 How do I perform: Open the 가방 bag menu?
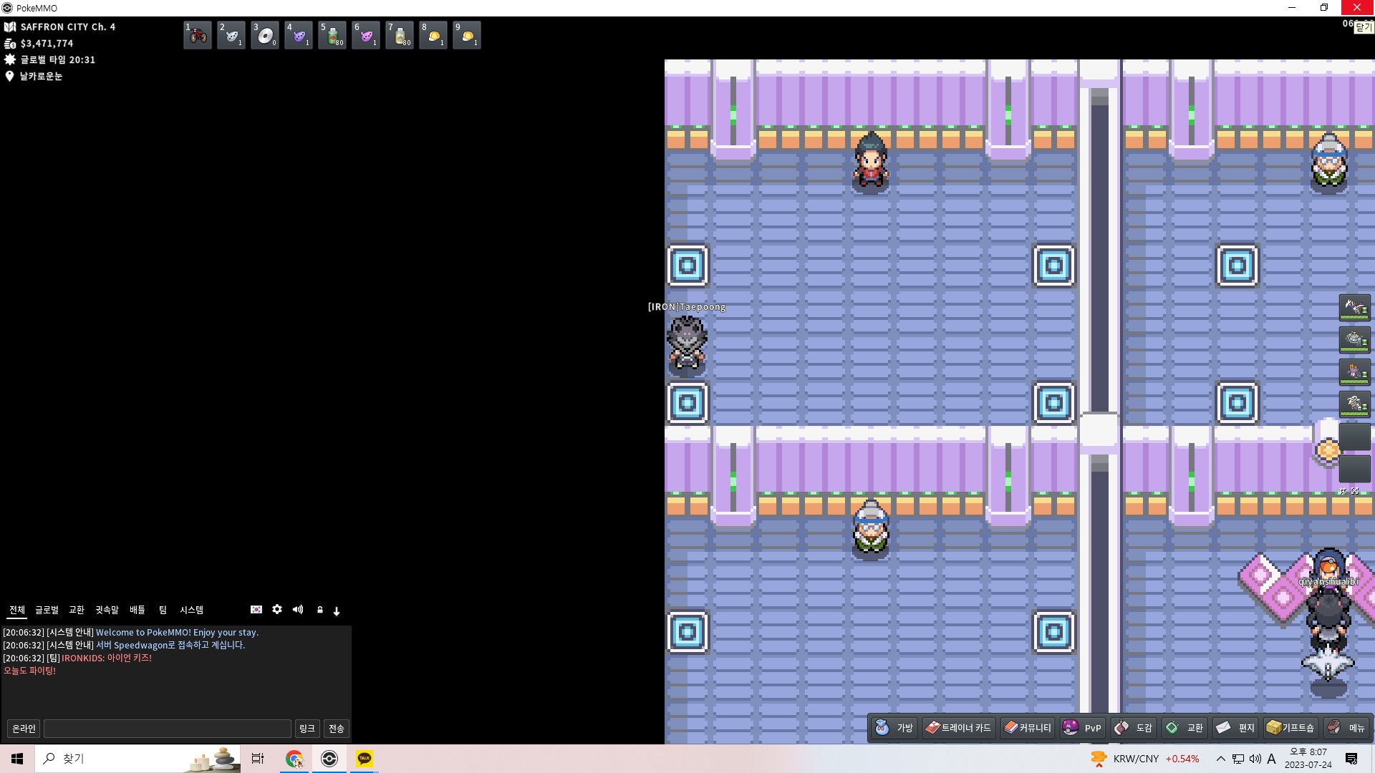pyautogui.click(x=894, y=727)
